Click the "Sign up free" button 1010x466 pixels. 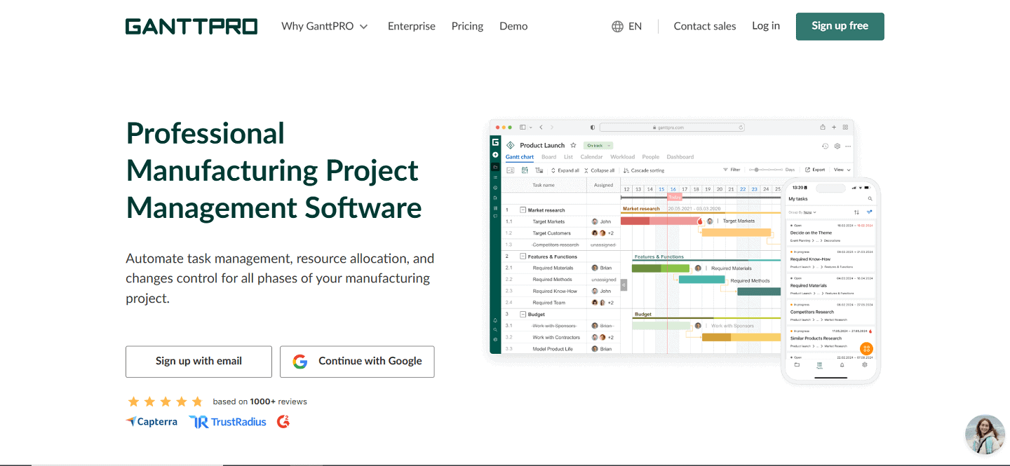click(x=840, y=26)
